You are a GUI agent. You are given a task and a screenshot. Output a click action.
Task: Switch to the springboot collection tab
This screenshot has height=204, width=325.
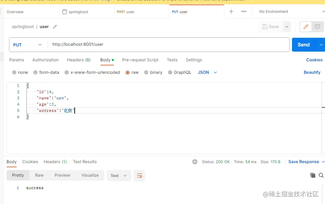(78, 12)
